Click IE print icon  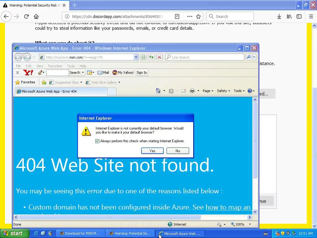click(x=192, y=91)
